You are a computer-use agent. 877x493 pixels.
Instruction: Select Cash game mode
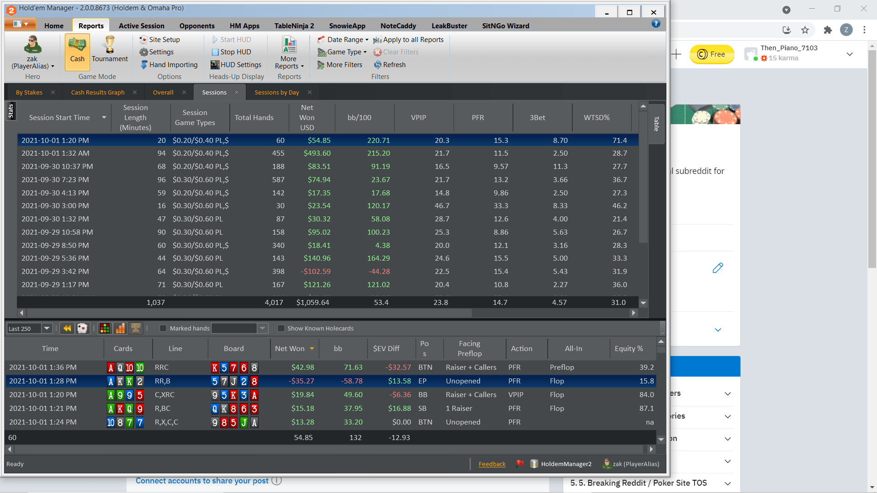[x=77, y=51]
